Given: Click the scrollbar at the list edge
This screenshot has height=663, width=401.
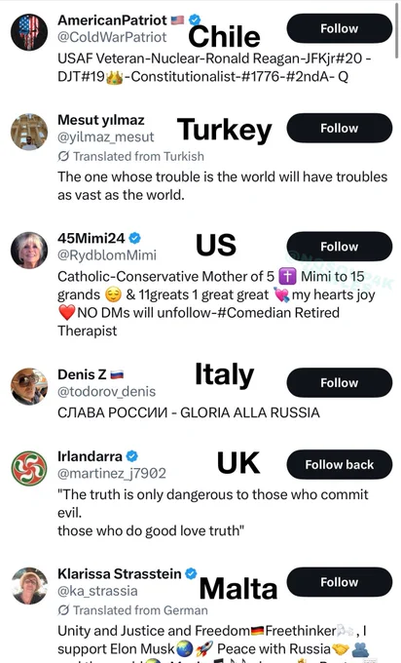Looking at the screenshot, I should click(397, 29).
